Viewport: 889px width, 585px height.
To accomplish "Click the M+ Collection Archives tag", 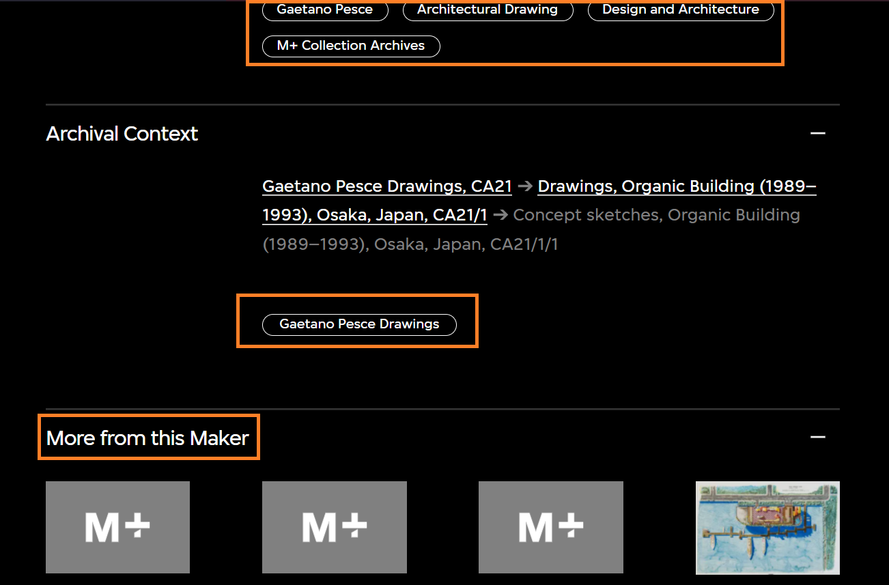I will tap(351, 46).
